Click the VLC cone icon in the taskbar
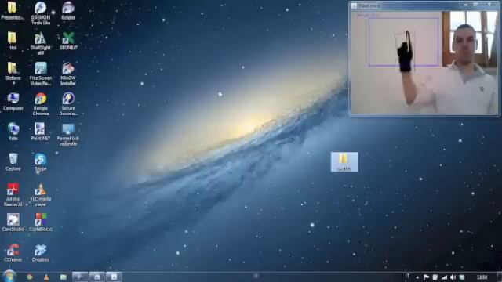502x282 pixels. (x=46, y=277)
